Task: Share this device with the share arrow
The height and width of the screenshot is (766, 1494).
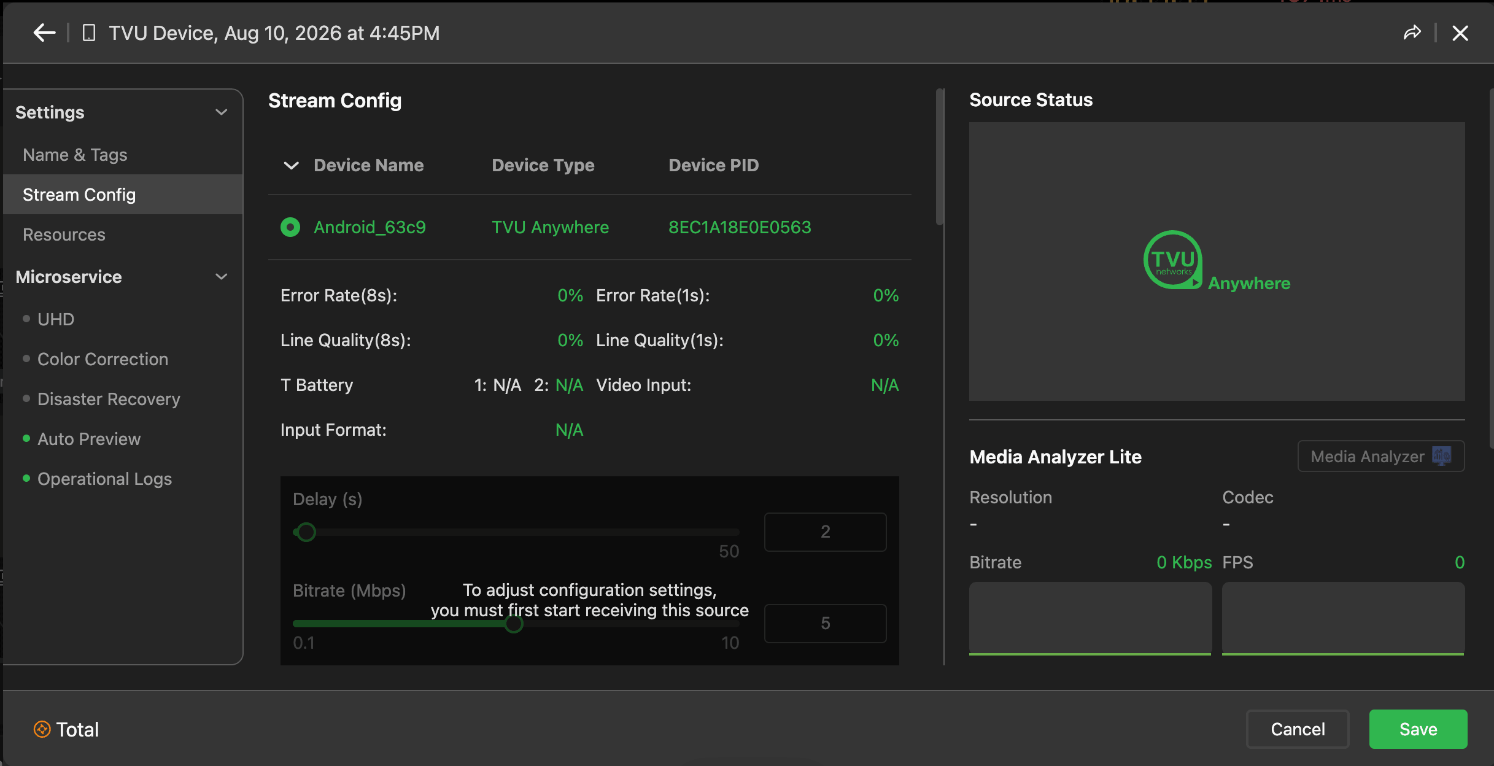Action: [x=1412, y=33]
